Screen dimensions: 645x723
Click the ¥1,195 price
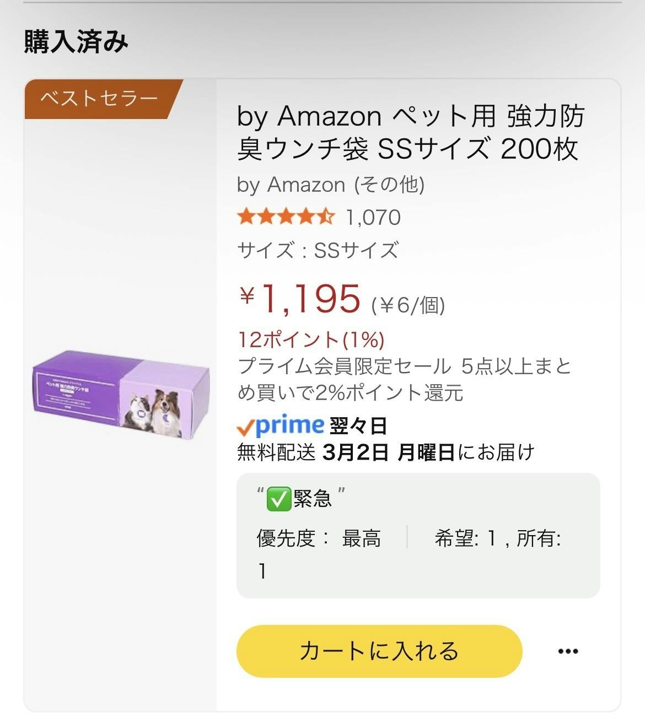coord(300,299)
